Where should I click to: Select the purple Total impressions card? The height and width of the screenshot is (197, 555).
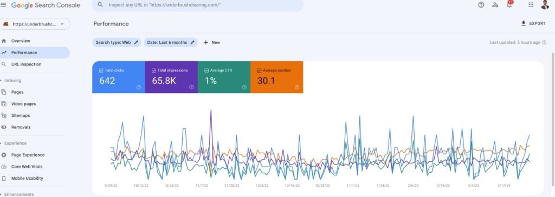tap(171, 77)
